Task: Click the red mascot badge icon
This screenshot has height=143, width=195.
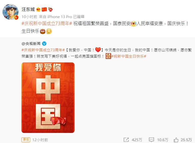Action: (50, 9)
